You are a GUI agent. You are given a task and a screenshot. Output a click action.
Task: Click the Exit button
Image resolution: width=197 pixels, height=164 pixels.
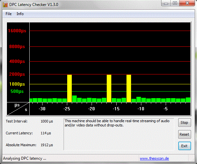pos(184,146)
